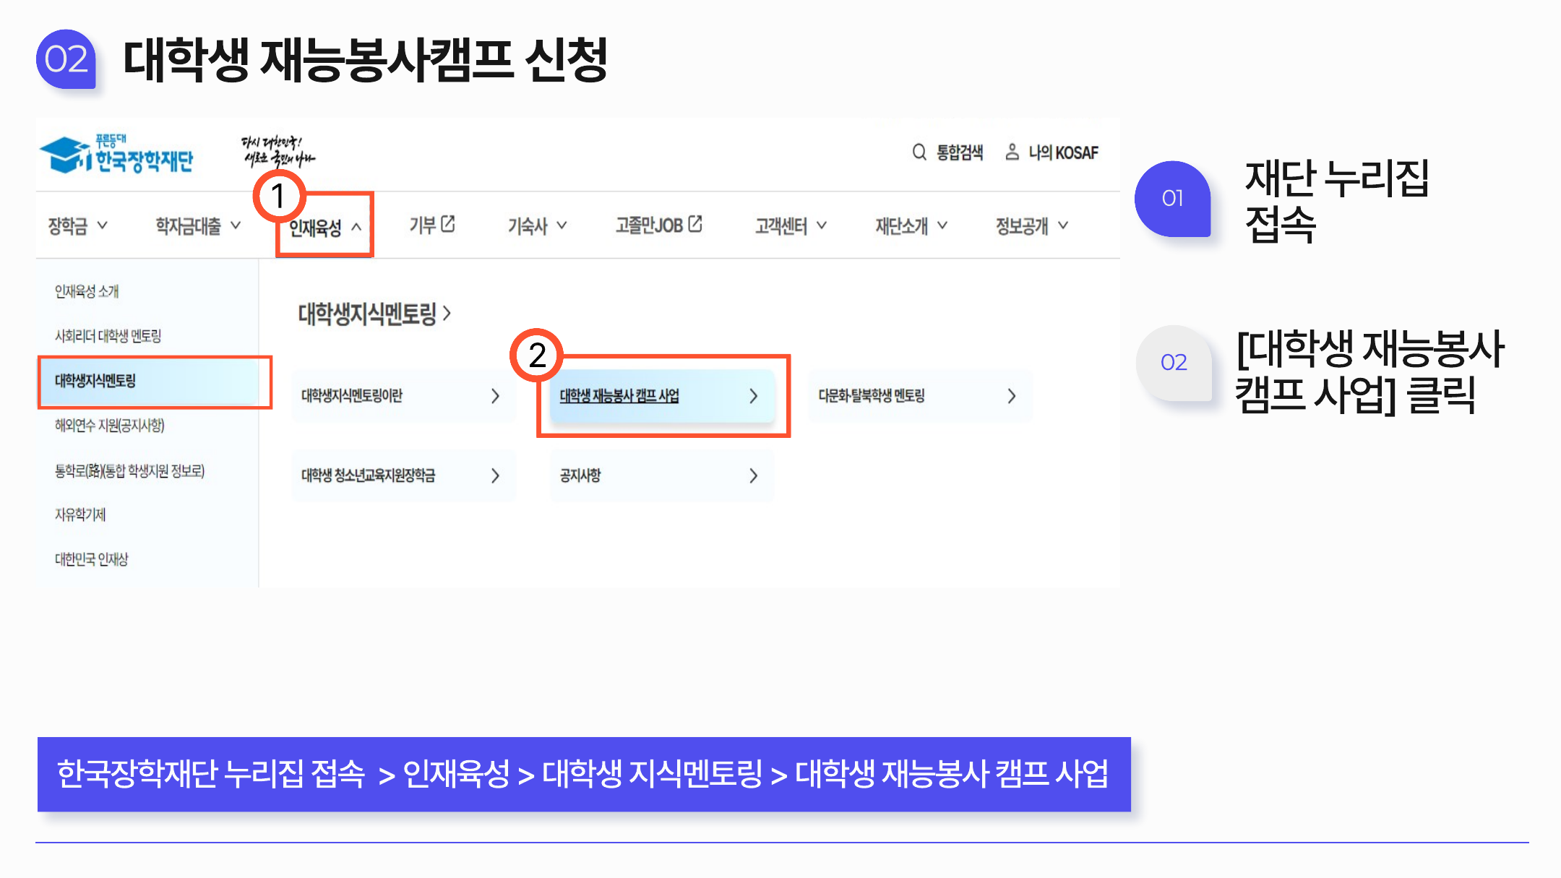Click the chevron next to 대학생지식멘토링 heading
Viewport: 1561px width, 878px height.
click(x=447, y=313)
